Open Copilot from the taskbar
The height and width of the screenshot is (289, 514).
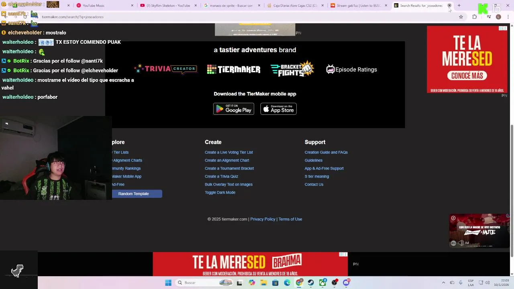(x=252, y=283)
